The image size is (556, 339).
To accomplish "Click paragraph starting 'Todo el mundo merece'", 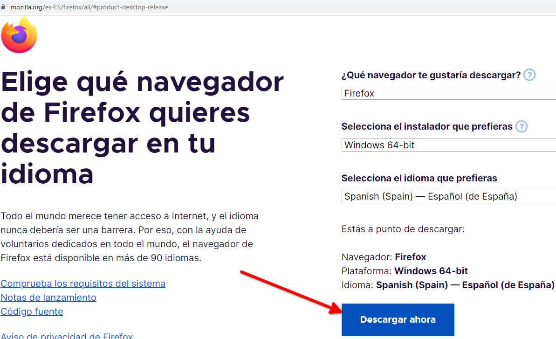I will [x=130, y=237].
